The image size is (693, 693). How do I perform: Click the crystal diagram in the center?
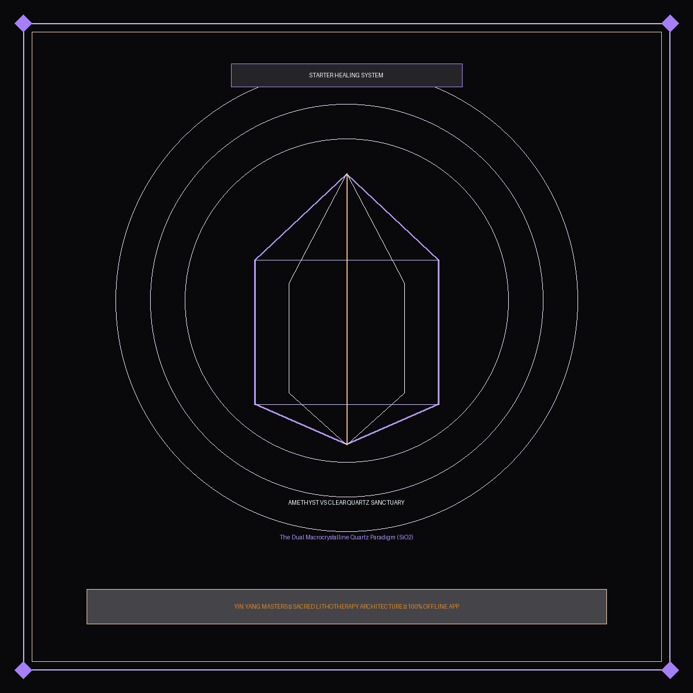click(x=346, y=309)
